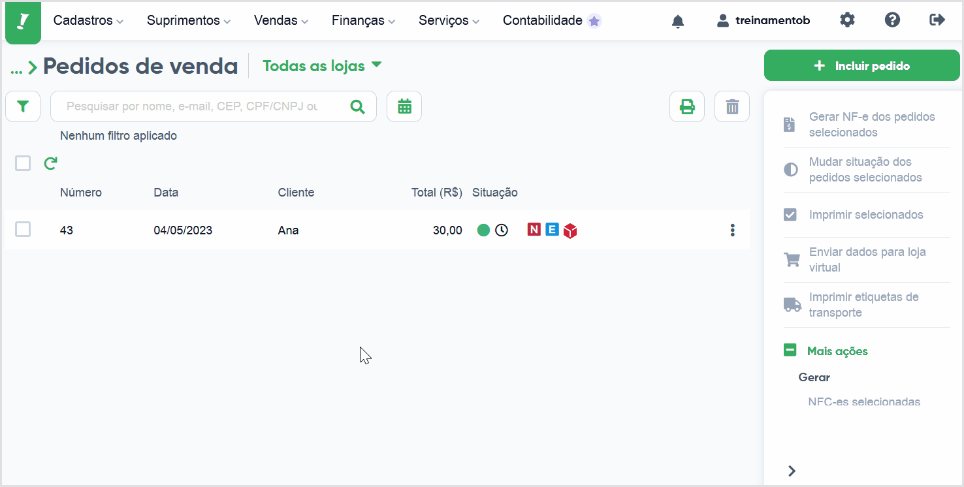Click client name Ana
This screenshot has height=487, width=964.
click(288, 230)
